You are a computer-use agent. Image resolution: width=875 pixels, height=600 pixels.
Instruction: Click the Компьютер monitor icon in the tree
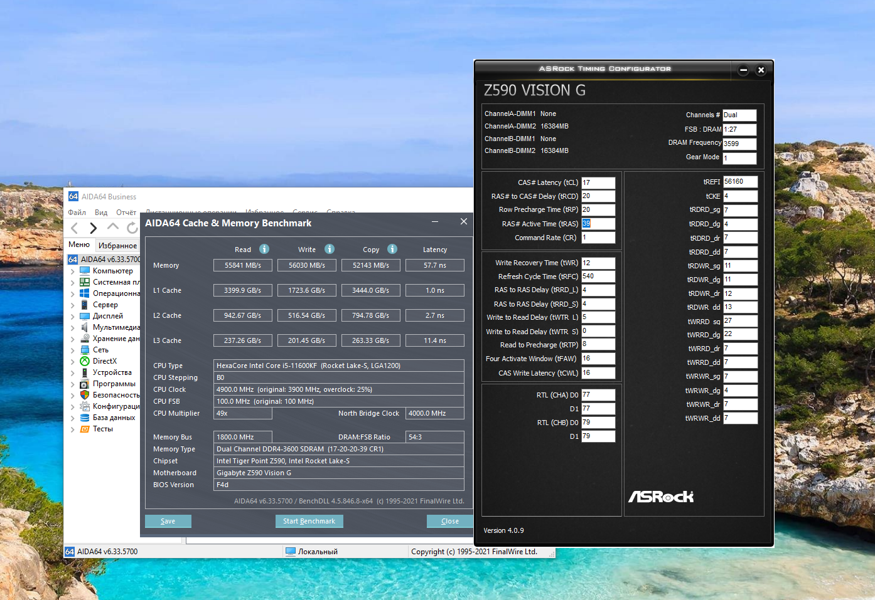coord(85,271)
